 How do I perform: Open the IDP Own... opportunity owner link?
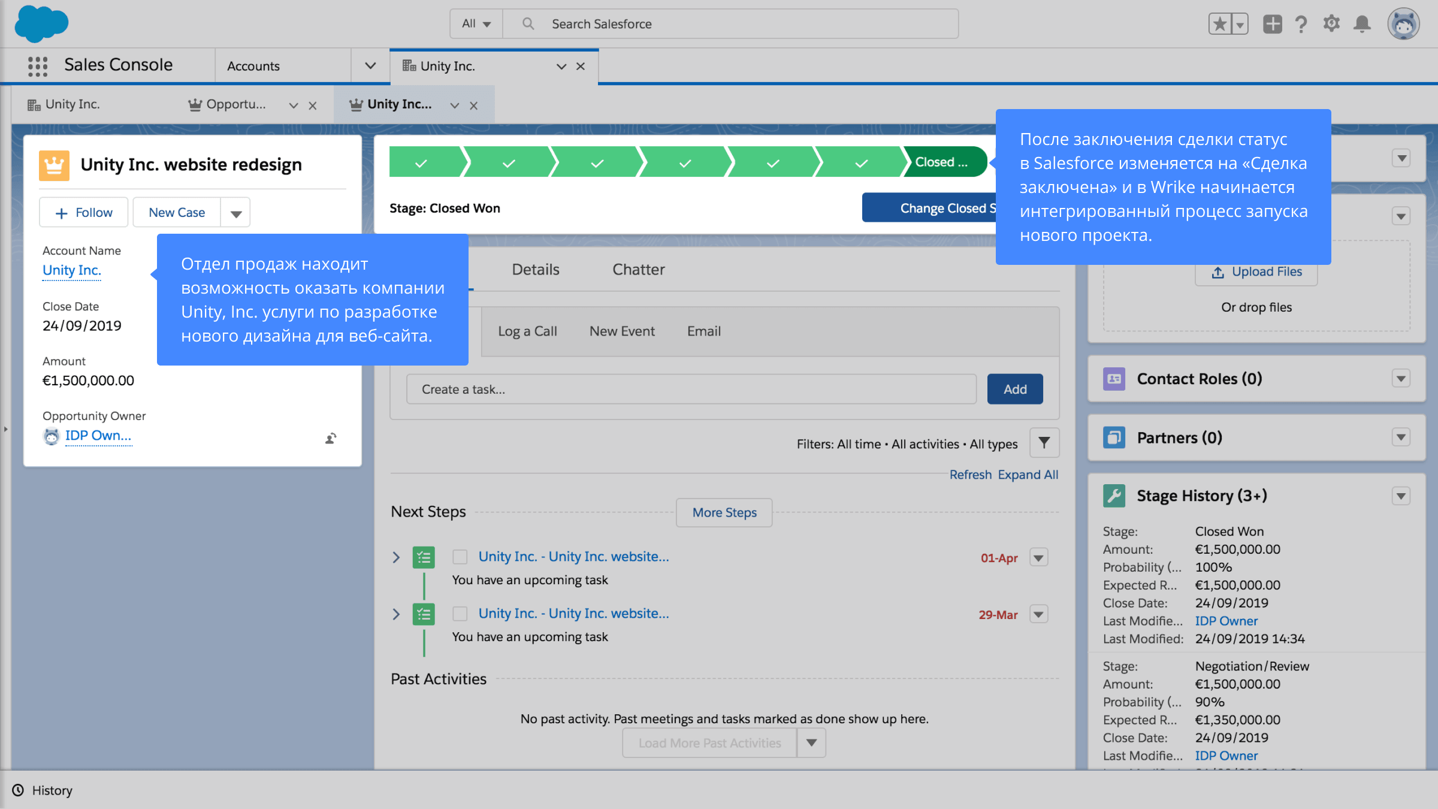tap(98, 436)
